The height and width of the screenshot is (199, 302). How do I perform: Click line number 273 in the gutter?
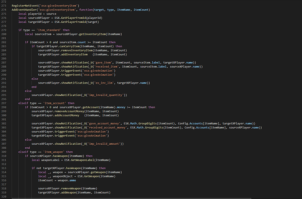pyautogui.click(x=4, y=6)
